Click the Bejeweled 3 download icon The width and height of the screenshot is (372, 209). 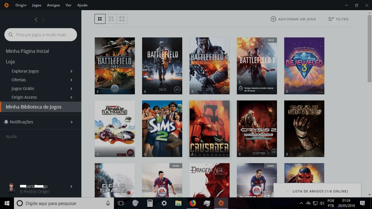pos(287,91)
